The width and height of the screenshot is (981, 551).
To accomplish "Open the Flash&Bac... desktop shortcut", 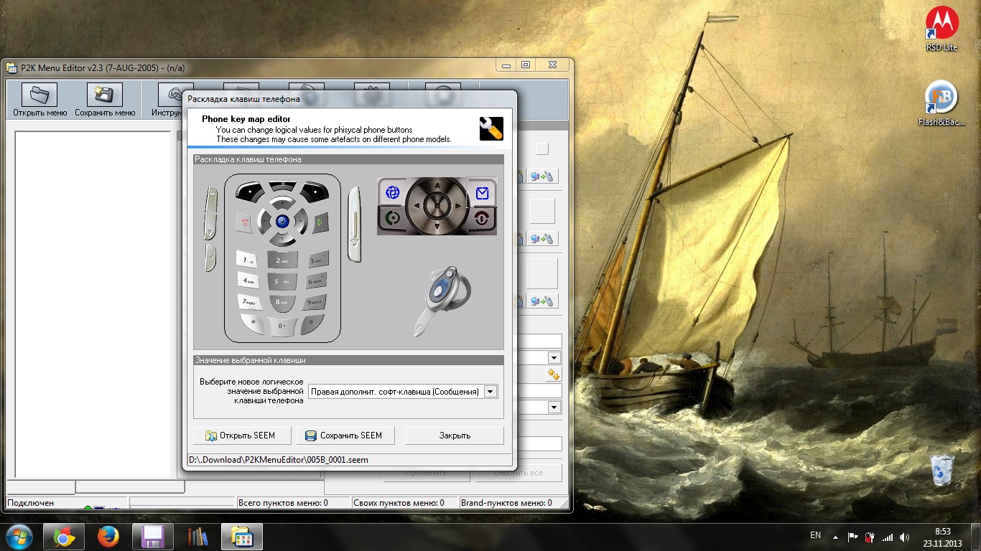I will [x=942, y=103].
